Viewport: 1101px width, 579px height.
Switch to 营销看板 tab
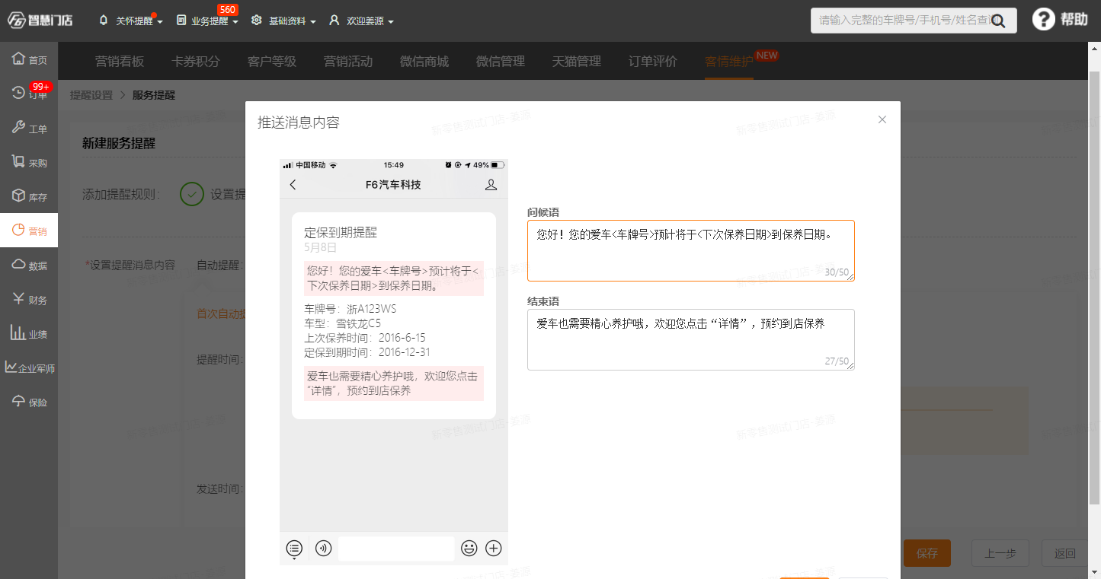tap(120, 62)
